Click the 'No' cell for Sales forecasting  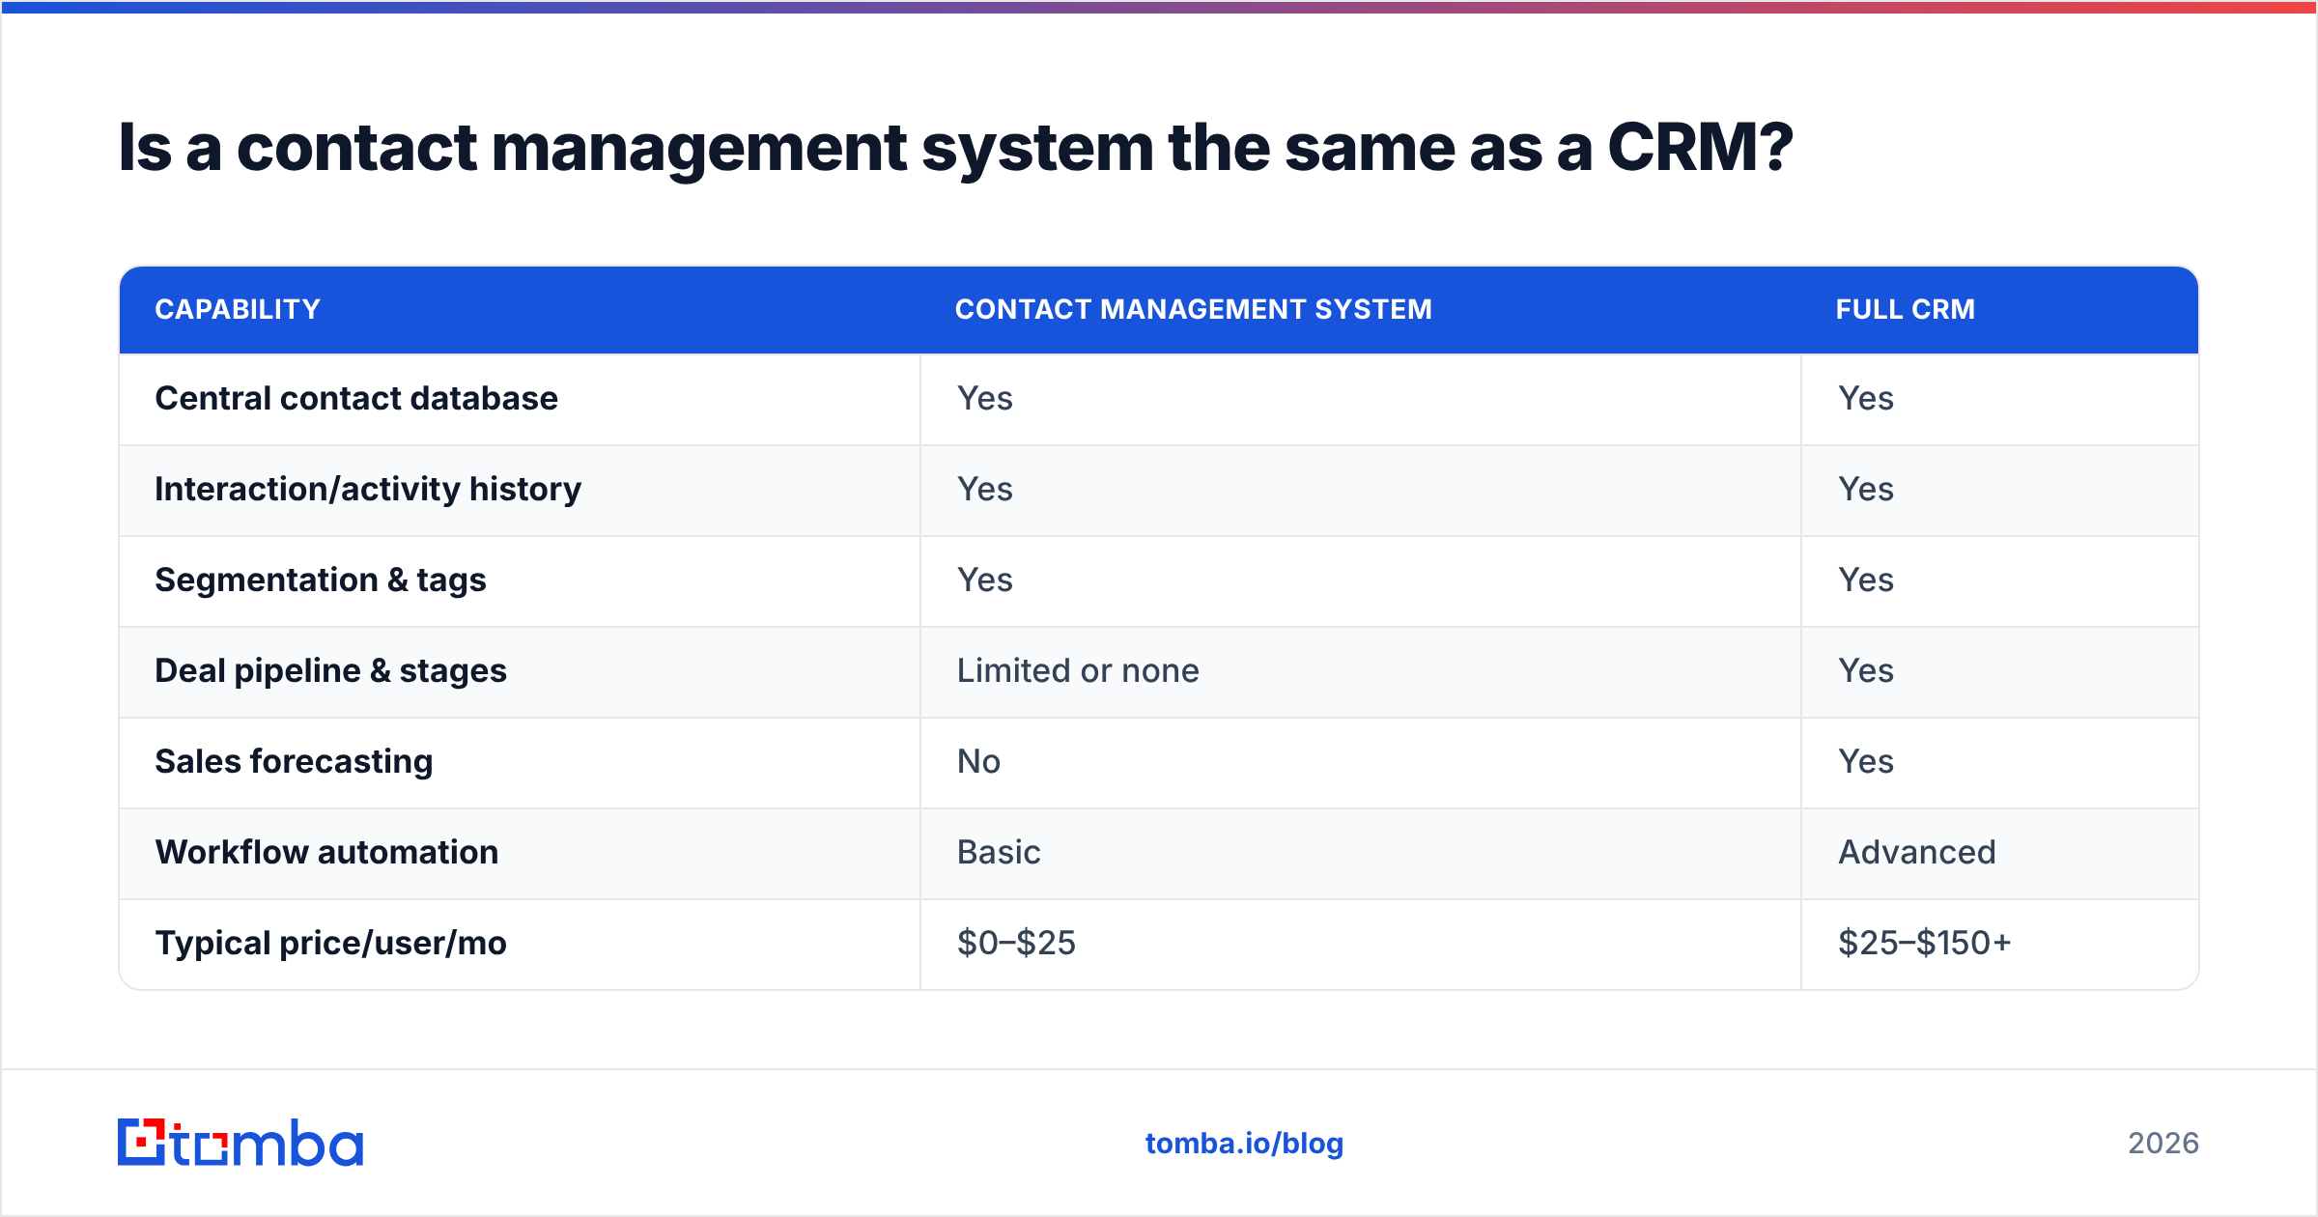pos(978,761)
